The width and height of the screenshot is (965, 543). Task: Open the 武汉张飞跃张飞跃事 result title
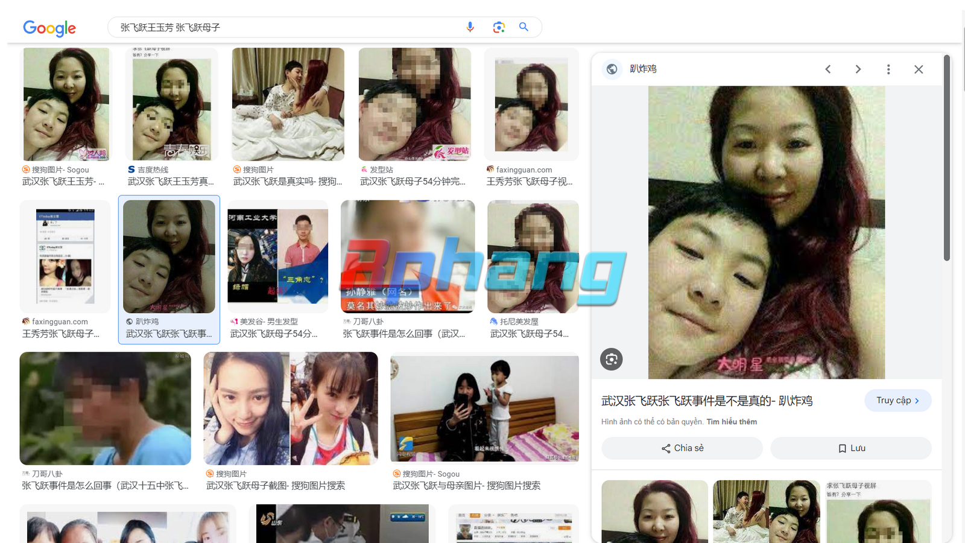point(169,334)
